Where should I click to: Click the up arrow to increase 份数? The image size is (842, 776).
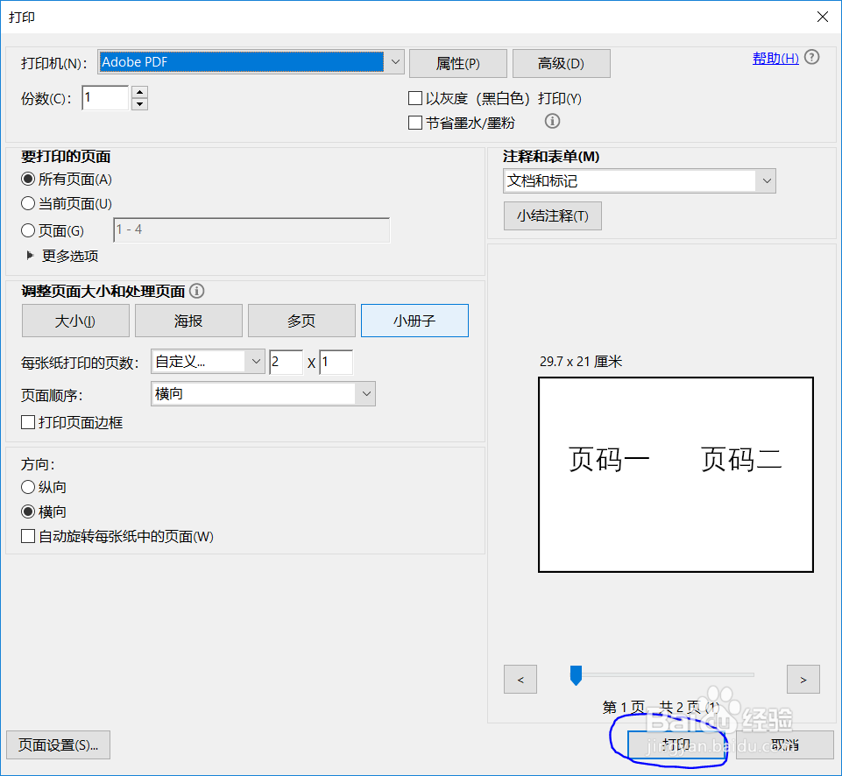(x=139, y=93)
